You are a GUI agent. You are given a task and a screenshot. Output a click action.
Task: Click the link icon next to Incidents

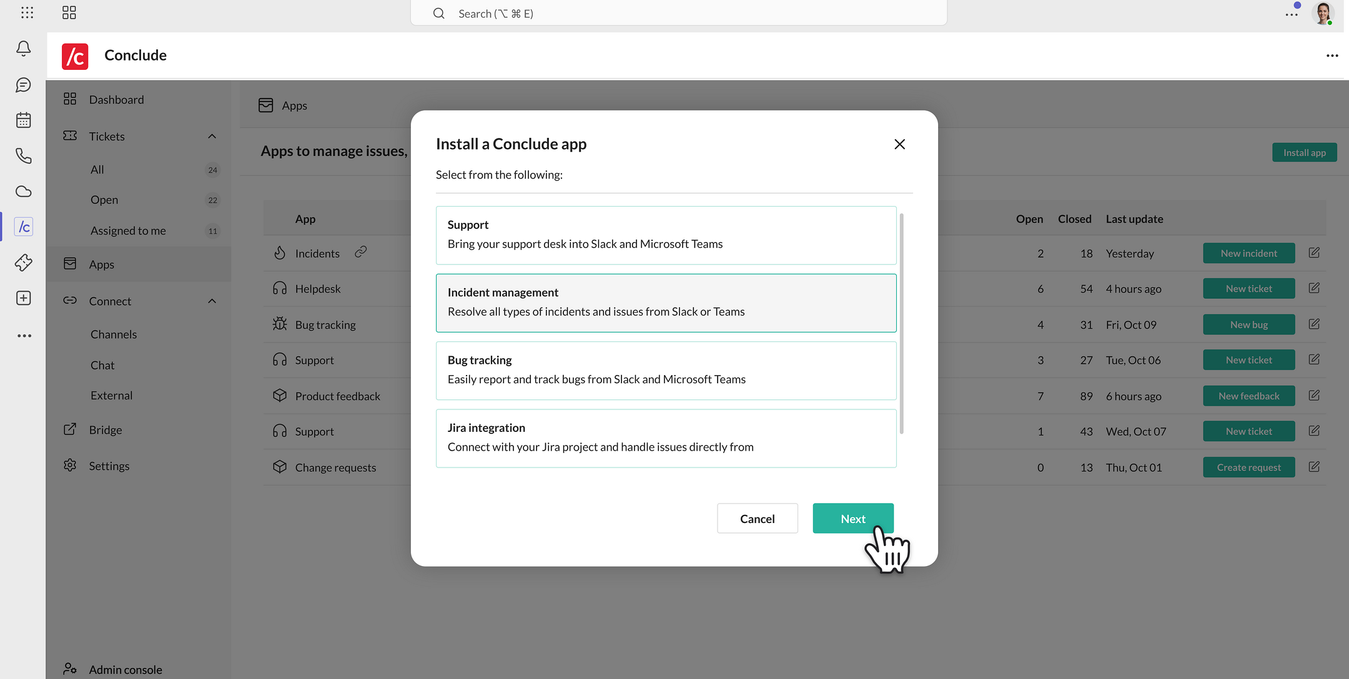(x=360, y=252)
